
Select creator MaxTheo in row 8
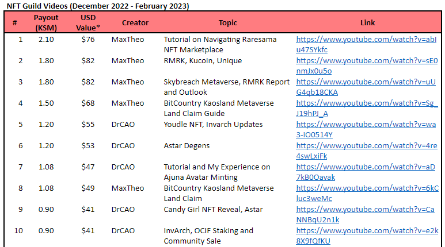click(128, 188)
